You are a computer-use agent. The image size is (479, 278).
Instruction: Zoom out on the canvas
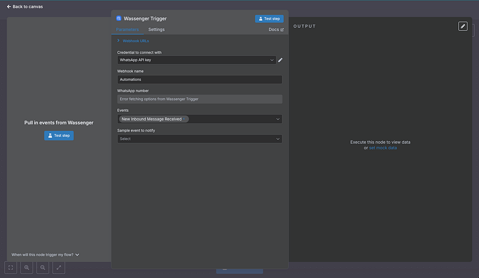pyautogui.click(x=43, y=268)
